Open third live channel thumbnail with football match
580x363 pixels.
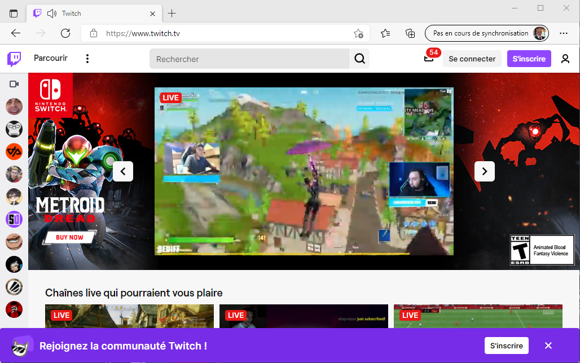(x=478, y=316)
